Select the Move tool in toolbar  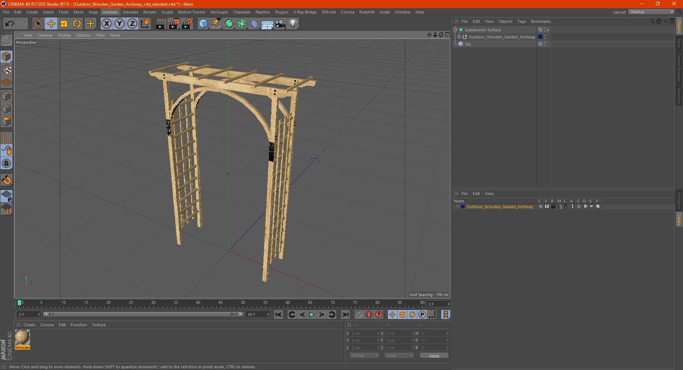pyautogui.click(x=51, y=24)
